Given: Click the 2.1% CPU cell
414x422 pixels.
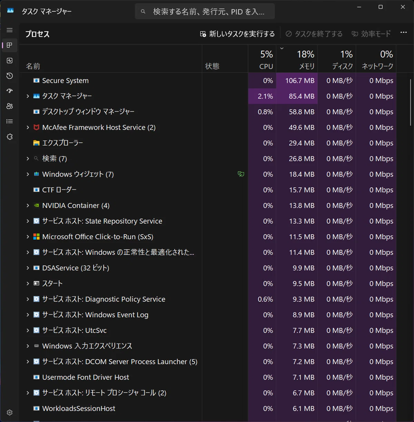Looking at the screenshot, I should pos(262,96).
